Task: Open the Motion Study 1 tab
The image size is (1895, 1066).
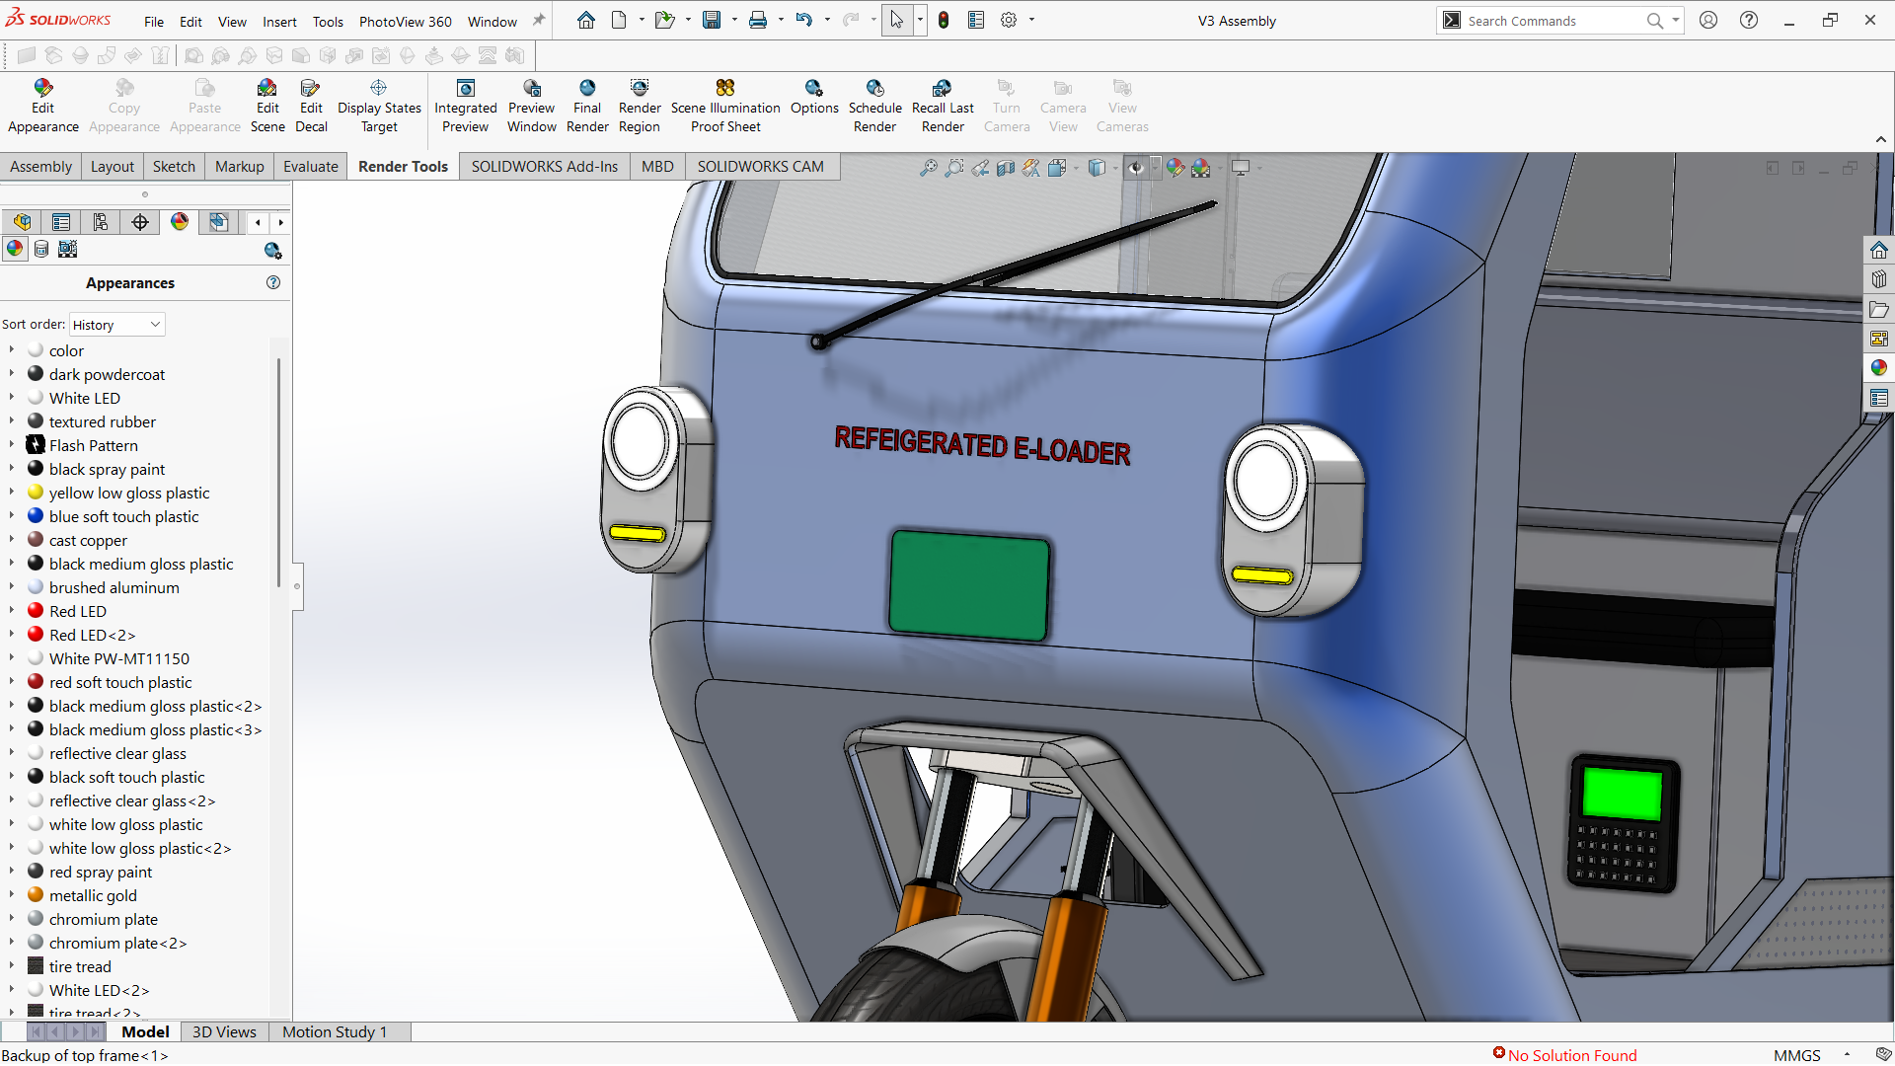Action: point(335,1031)
